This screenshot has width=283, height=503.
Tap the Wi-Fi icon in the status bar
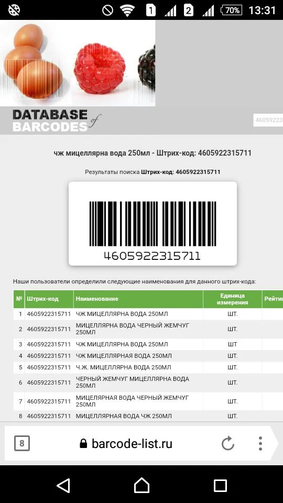click(x=127, y=10)
